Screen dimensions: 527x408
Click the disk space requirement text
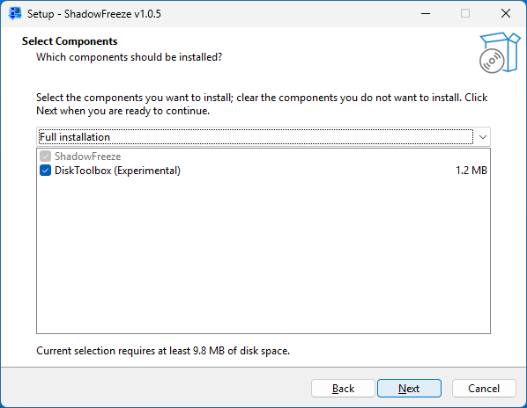point(163,351)
